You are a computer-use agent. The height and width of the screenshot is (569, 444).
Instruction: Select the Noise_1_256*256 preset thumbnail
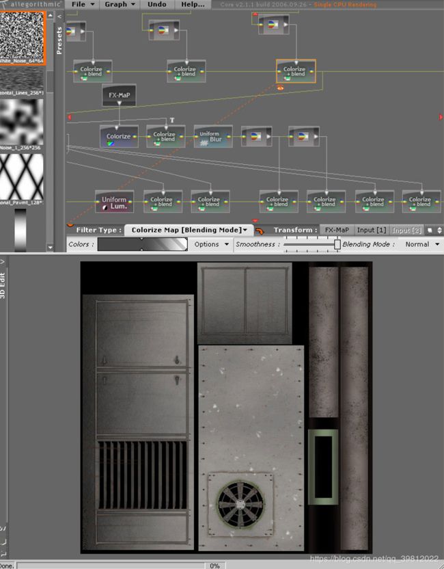(22, 124)
